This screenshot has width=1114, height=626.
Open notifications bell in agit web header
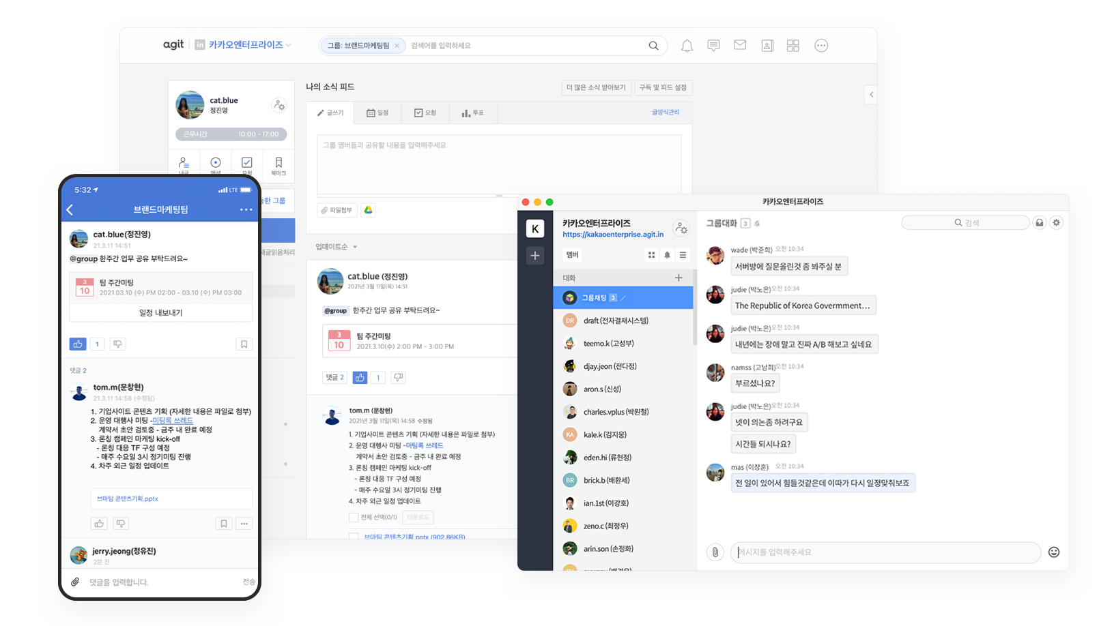click(687, 46)
